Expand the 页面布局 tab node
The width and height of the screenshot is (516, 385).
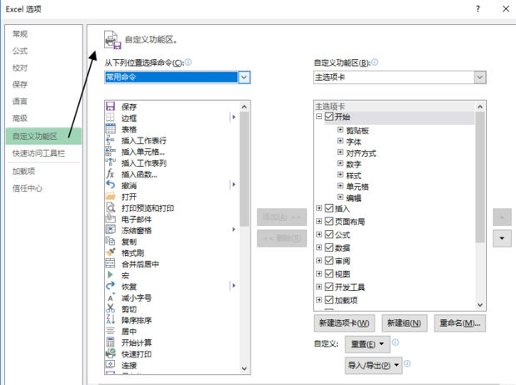(319, 221)
